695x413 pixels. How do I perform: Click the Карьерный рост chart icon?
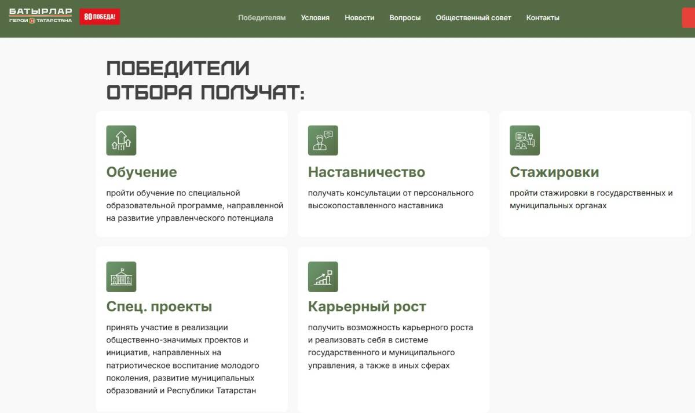pos(323,276)
